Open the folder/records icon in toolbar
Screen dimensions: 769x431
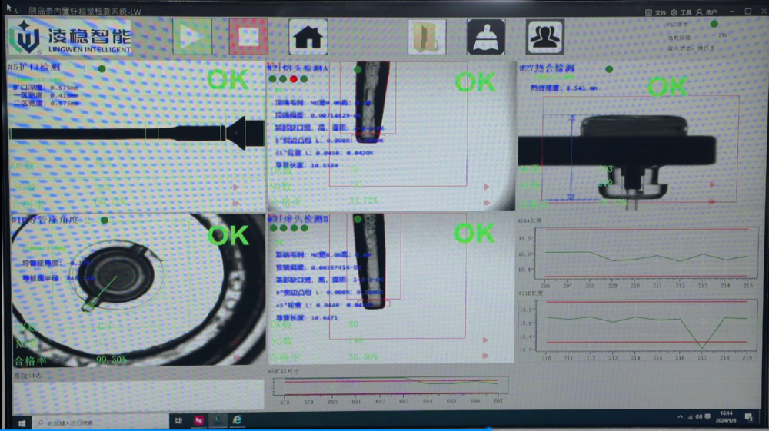(x=427, y=37)
